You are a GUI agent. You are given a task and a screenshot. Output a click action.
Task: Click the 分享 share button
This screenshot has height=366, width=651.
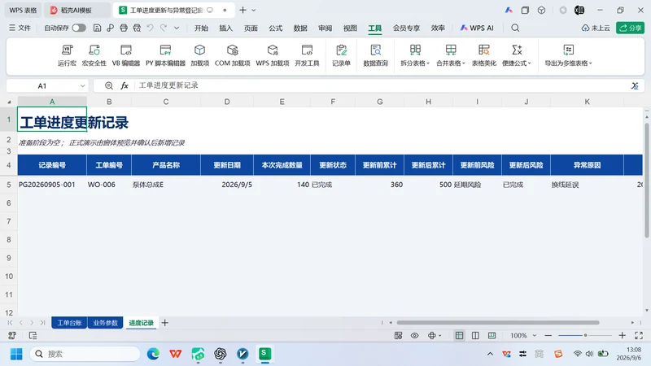point(630,28)
